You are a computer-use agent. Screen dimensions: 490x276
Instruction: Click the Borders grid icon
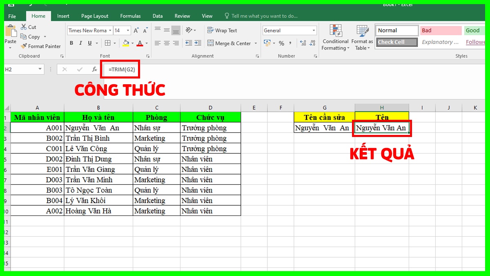(x=107, y=43)
